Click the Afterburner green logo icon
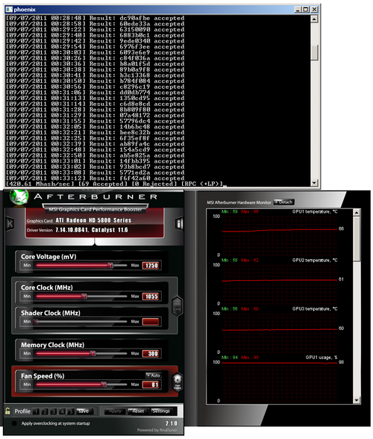This screenshot has height=439, width=373. [x=19, y=197]
